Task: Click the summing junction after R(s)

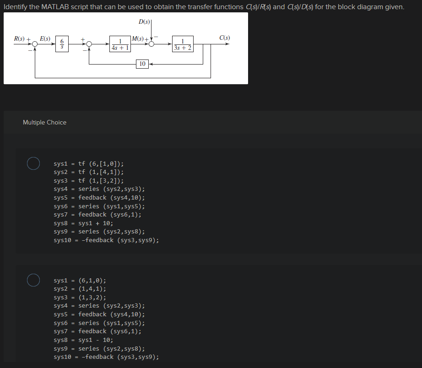Action: pos(34,43)
